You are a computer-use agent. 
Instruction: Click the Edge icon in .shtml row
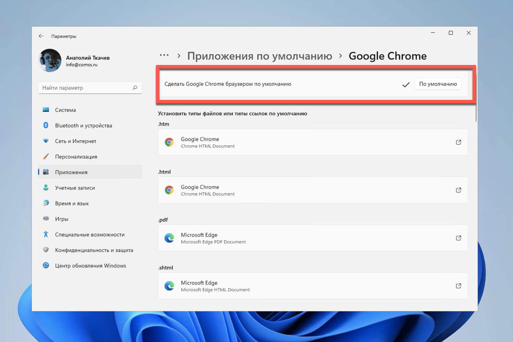tap(169, 286)
